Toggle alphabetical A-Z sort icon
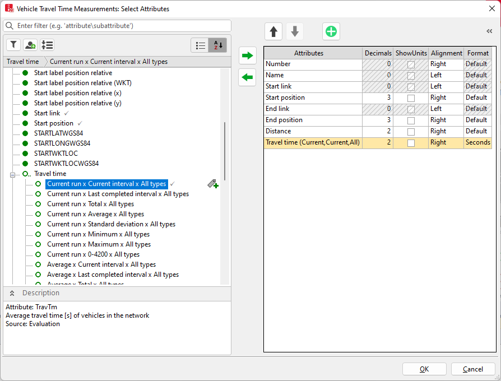Screen dimensions: 501x381 [x=217, y=45]
